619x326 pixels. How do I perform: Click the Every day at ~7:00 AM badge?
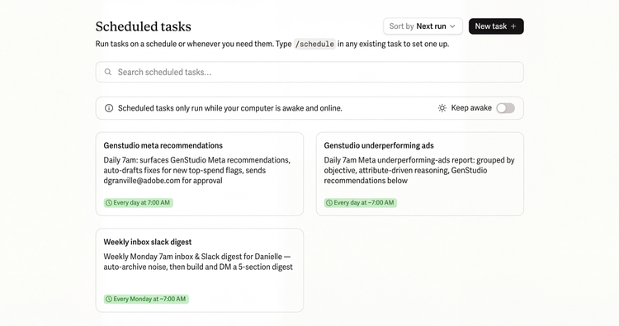tap(361, 203)
